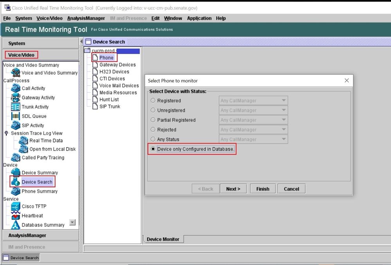This screenshot has width=391, height=265.
Task: Open the File menu
Action: pyautogui.click(x=7, y=18)
